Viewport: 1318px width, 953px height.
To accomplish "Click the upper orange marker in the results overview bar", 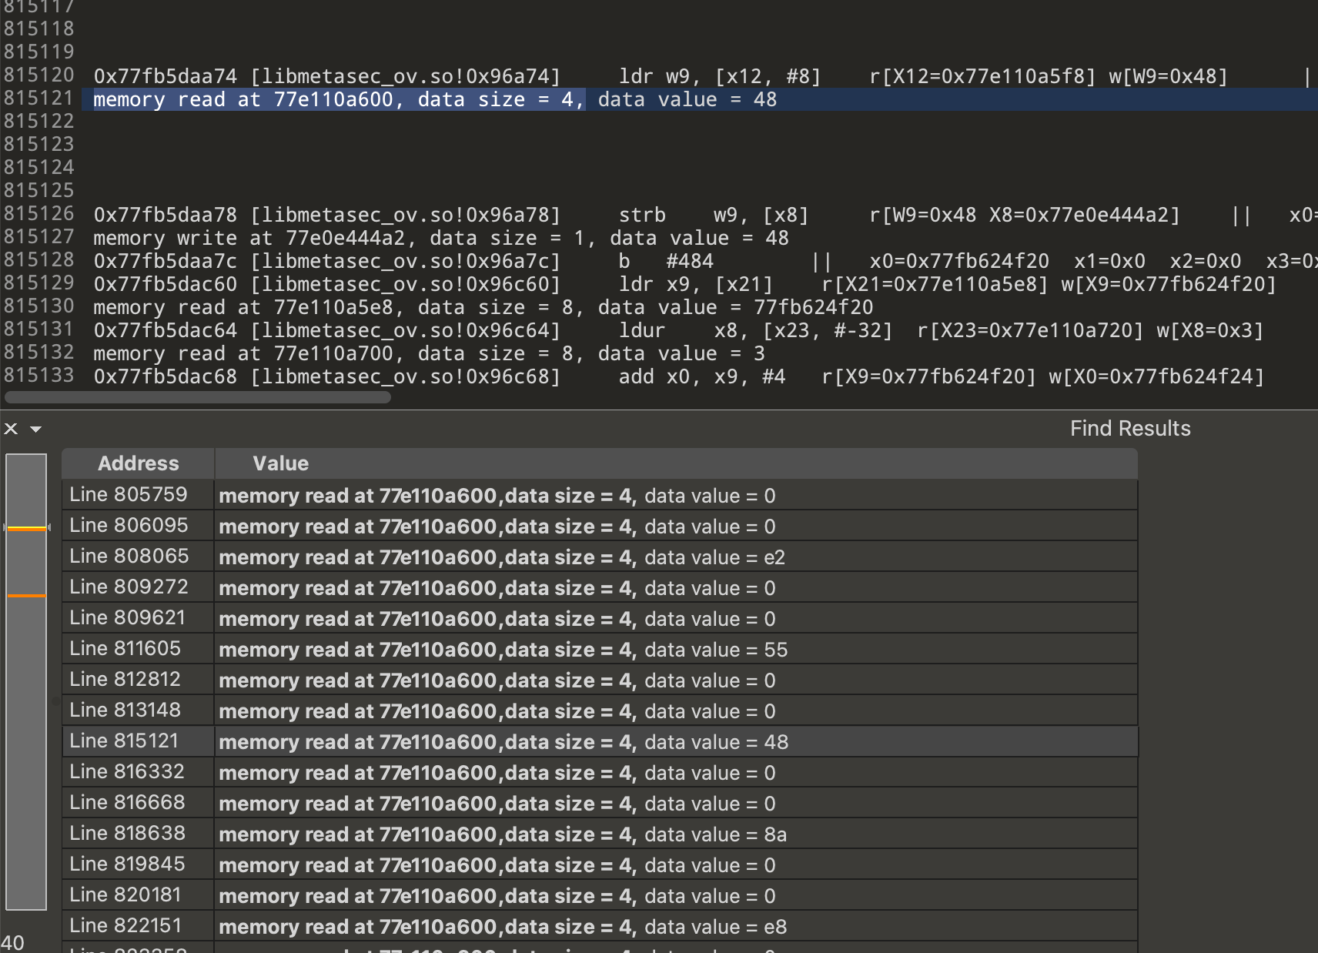I will (x=26, y=528).
